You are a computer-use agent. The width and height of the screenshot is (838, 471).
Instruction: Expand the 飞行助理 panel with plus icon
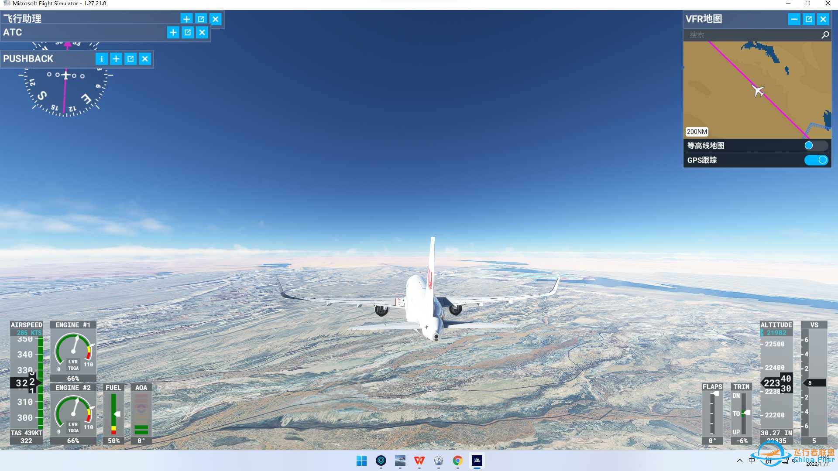click(x=186, y=19)
